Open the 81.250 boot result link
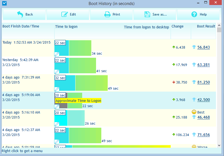Viewport: 224px width, 156px height. [203, 82]
